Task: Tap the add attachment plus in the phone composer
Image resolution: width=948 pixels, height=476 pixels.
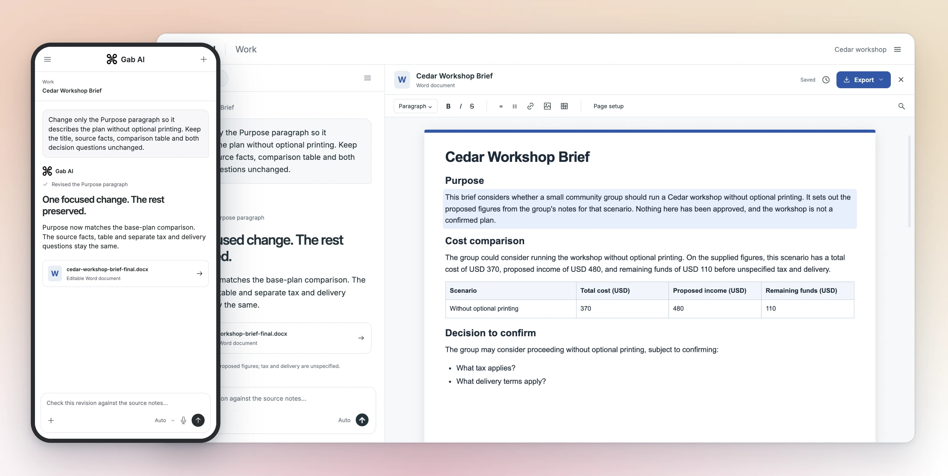Action: click(51, 420)
